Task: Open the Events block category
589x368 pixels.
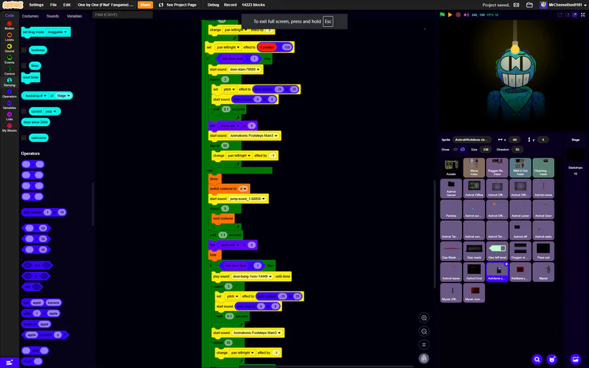Action: tap(9, 59)
